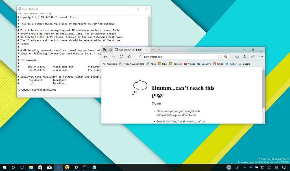Add page to favorites with star icon

pyautogui.click(x=226, y=57)
